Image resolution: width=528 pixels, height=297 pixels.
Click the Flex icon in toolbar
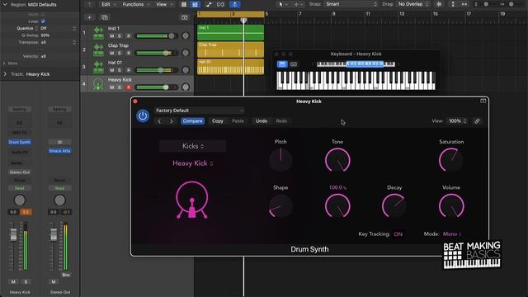coord(220,4)
